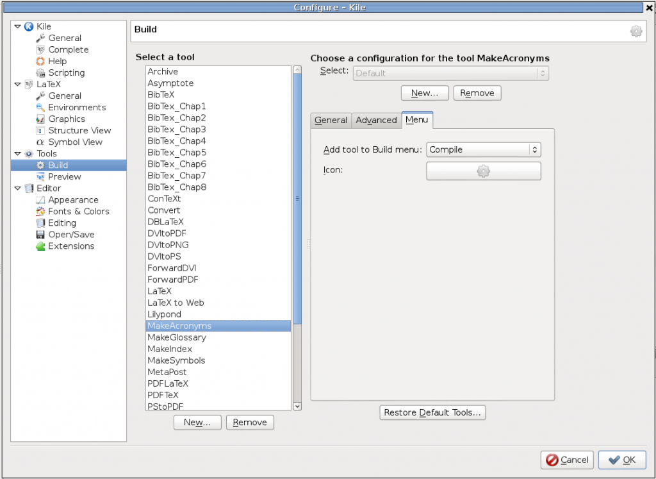Screen dimensions: 656x479
Task: Open the Menu tab
Action: 416,120
